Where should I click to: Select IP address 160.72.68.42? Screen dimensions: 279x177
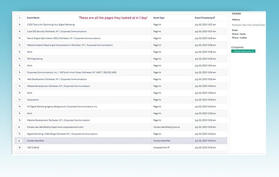click(33, 148)
